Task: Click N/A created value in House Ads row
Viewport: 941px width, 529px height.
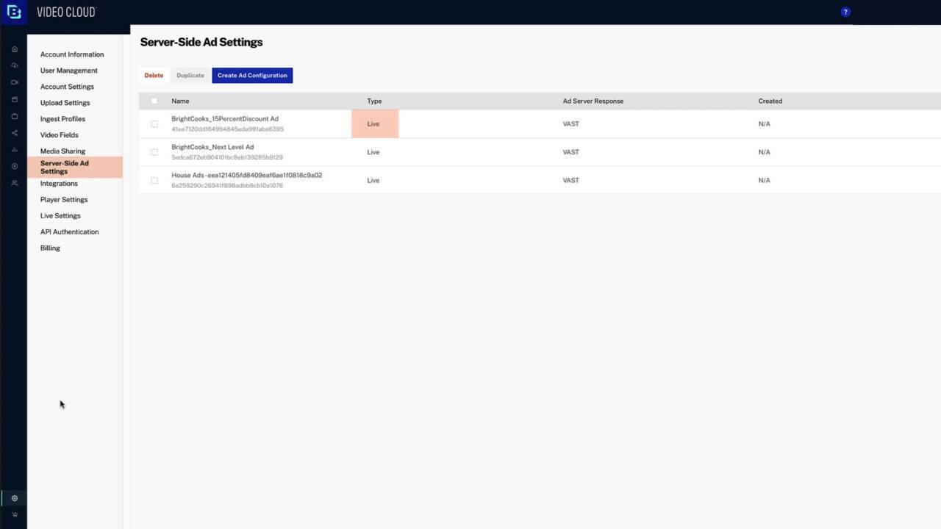Action: click(764, 180)
